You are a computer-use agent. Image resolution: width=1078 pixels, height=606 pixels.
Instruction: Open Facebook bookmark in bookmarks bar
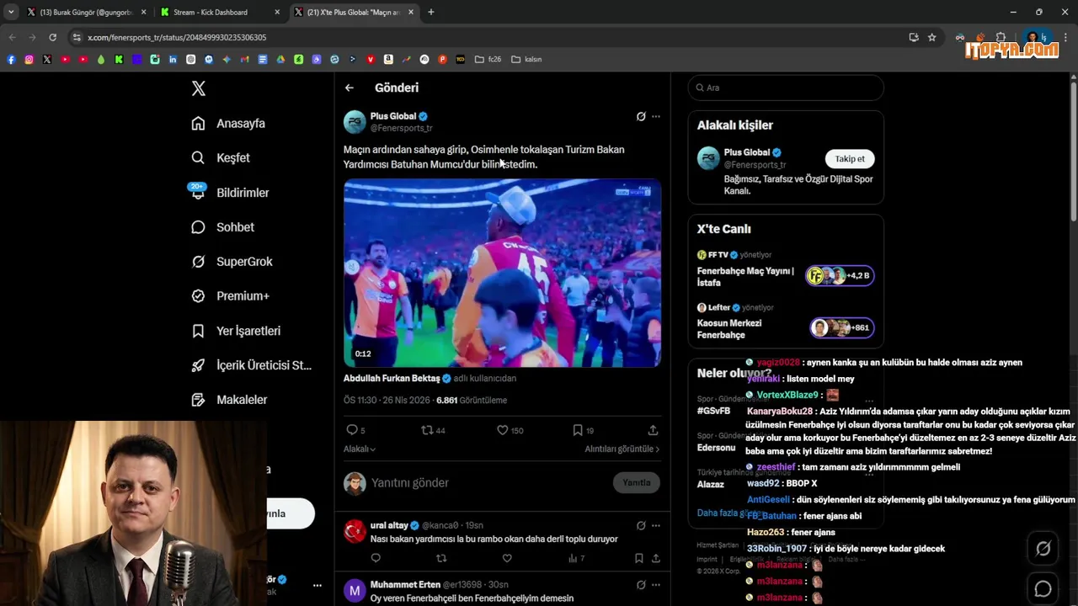point(11,60)
